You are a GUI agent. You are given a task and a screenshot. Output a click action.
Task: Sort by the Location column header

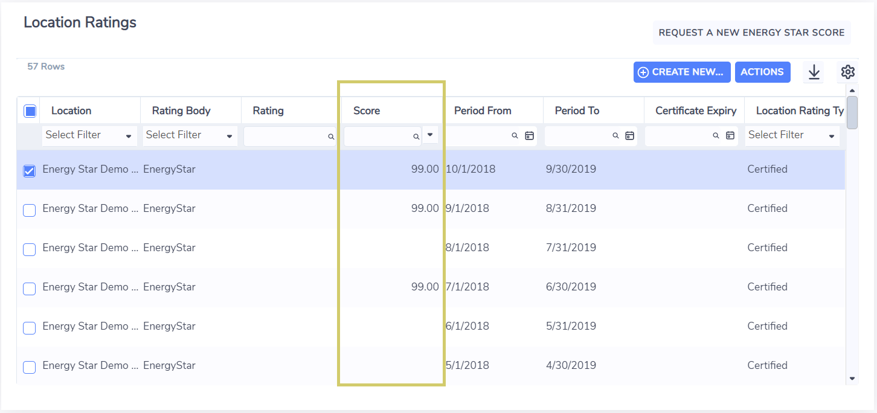coord(71,110)
